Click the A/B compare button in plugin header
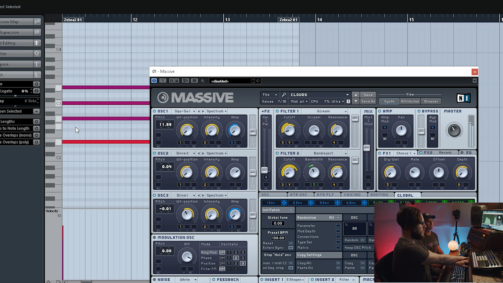 [185, 81]
